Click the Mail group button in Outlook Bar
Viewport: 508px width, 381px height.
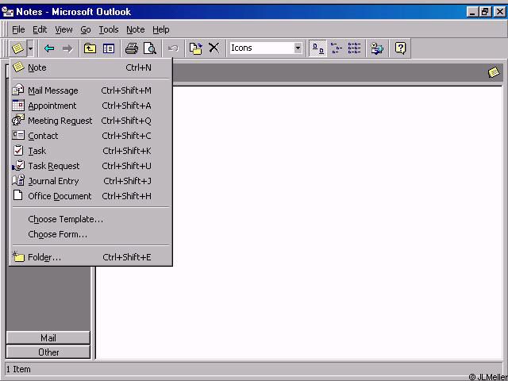click(x=48, y=338)
